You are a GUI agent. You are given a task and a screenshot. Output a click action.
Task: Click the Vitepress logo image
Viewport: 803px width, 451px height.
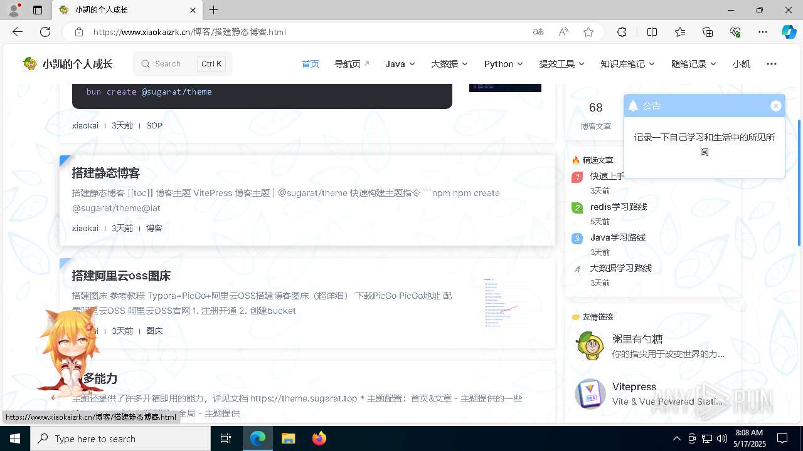click(x=590, y=393)
